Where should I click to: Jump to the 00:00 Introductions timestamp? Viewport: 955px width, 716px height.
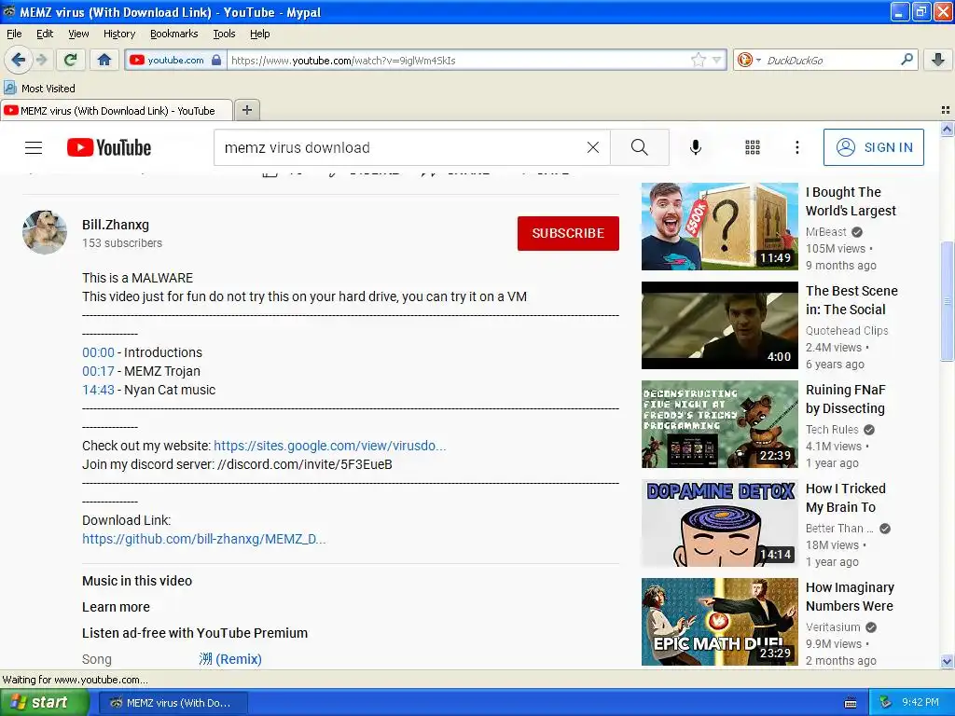98,352
